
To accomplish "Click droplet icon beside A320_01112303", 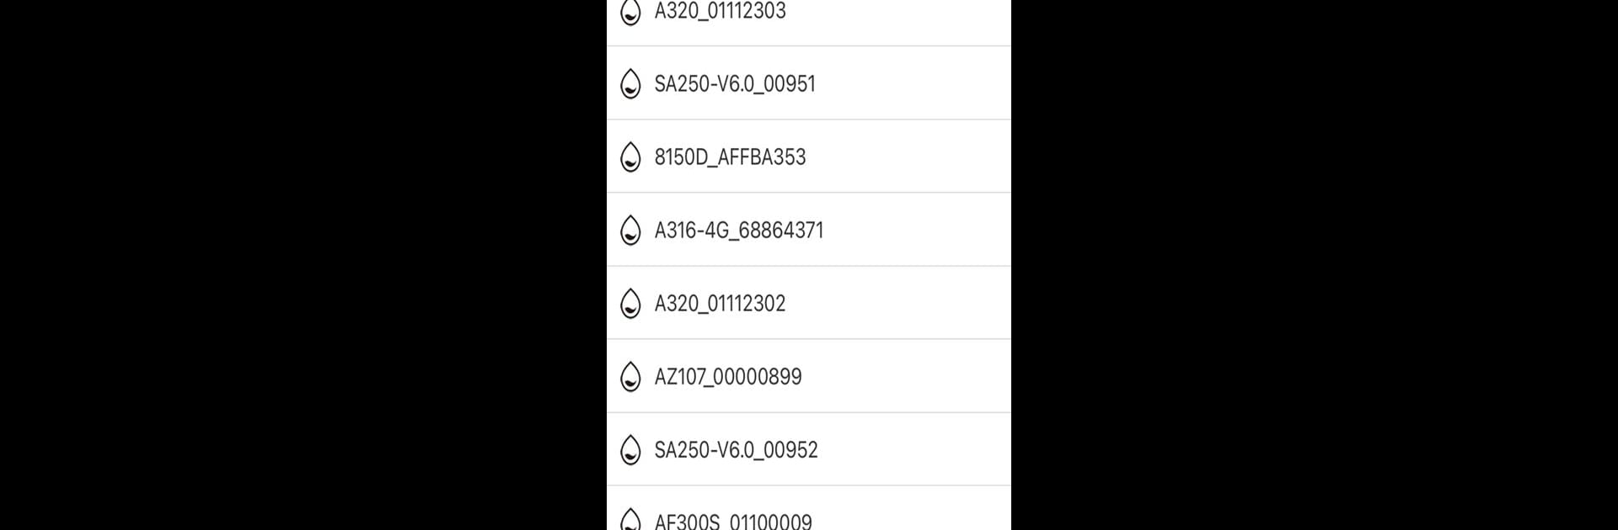I will pyautogui.click(x=630, y=12).
